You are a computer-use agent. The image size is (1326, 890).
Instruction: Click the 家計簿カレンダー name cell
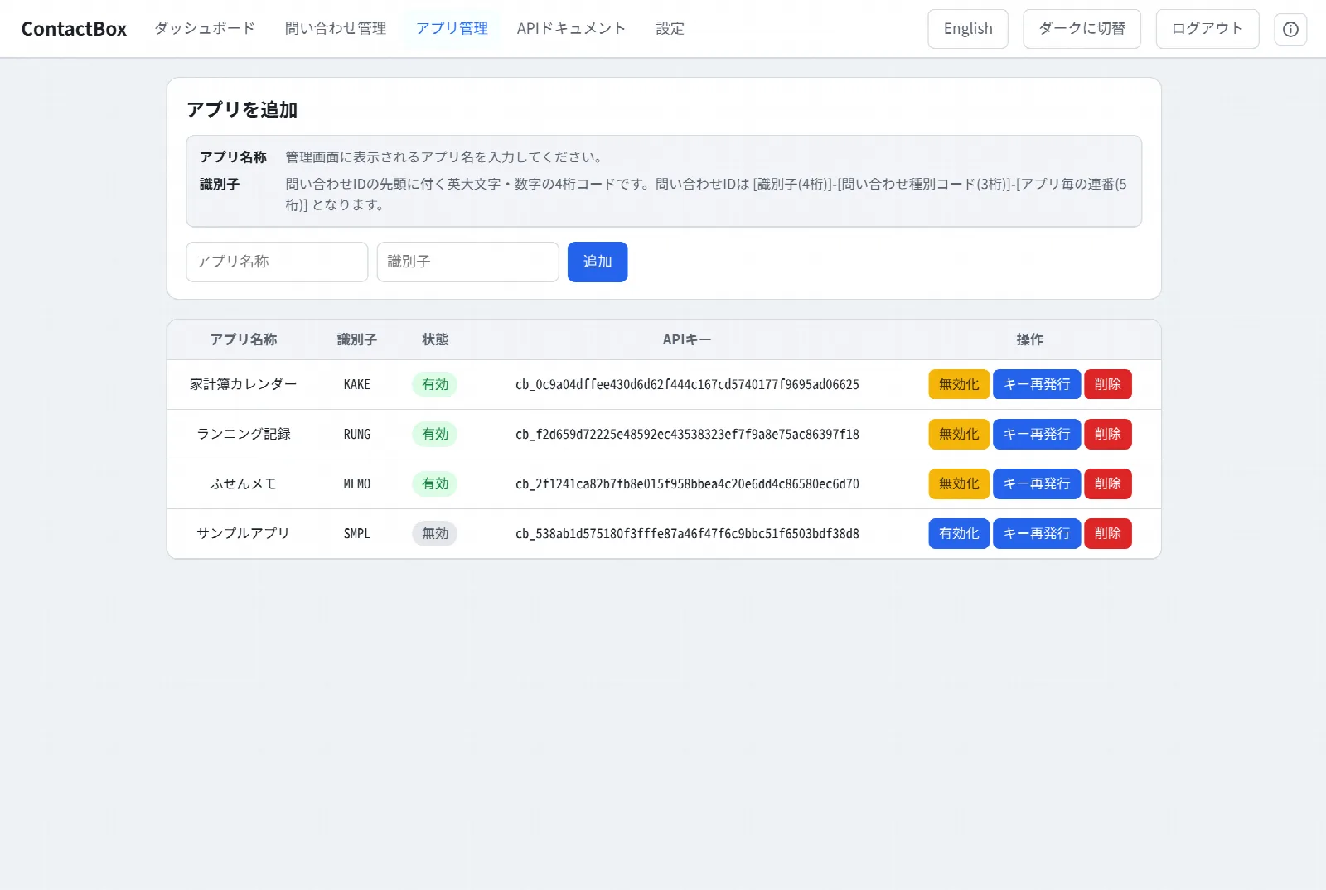pyautogui.click(x=243, y=384)
